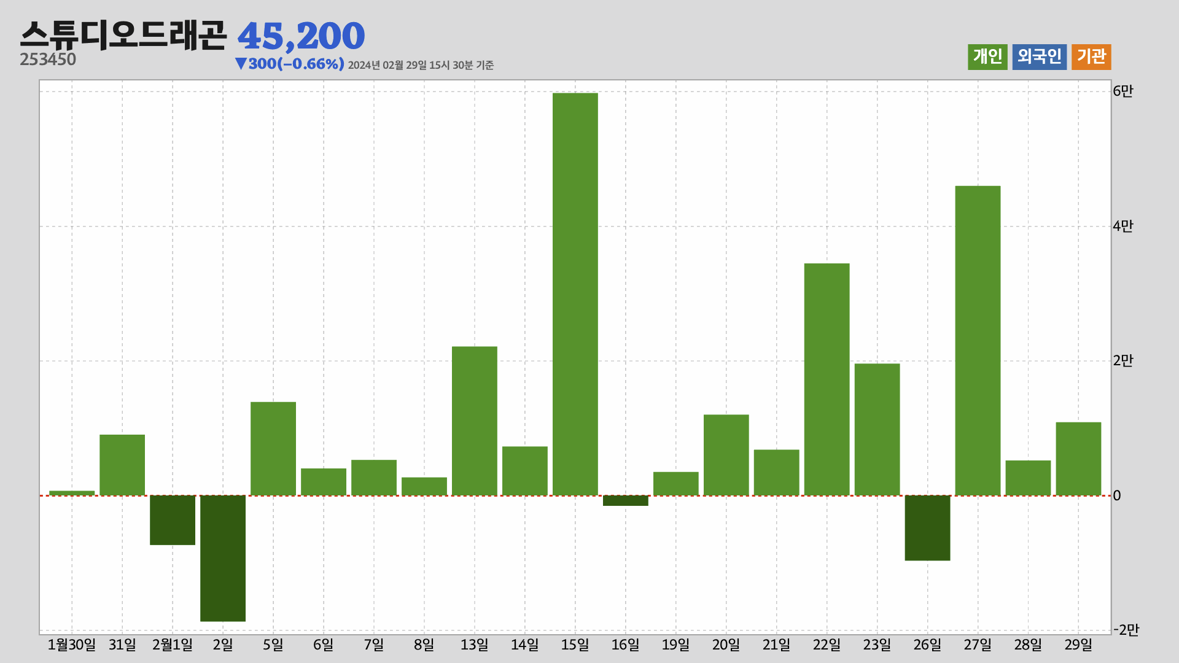Click the bar for 5일
This screenshot has width=1179, height=663.
tap(273, 449)
